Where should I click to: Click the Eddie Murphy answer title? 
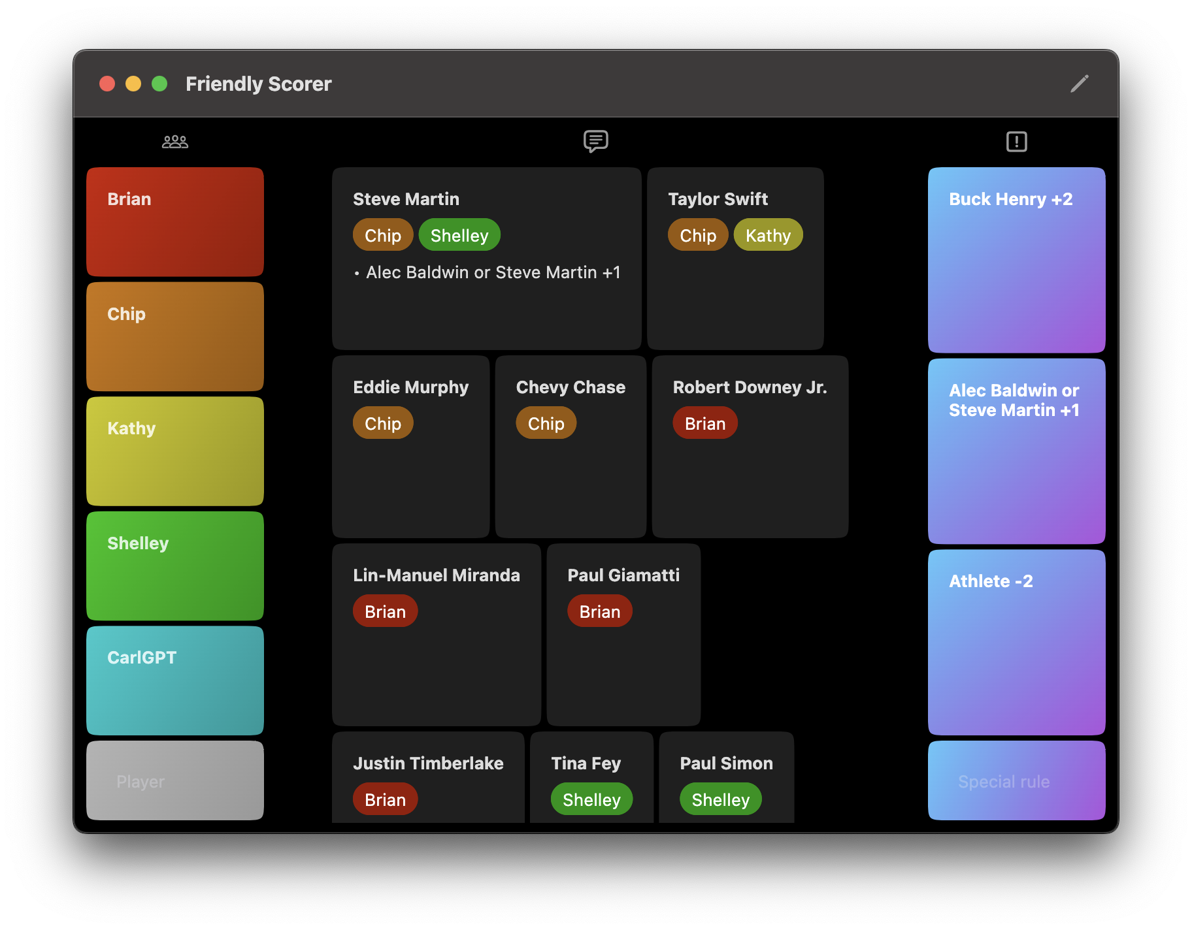(x=410, y=387)
